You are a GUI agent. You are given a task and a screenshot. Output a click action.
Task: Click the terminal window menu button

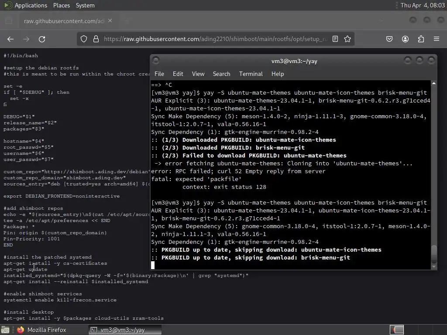tap(156, 60)
